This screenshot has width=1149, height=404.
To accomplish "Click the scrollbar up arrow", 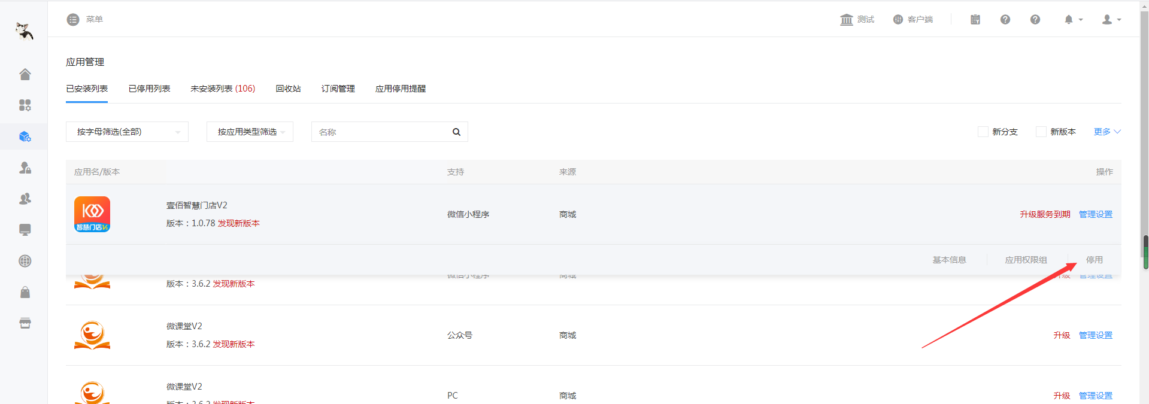I will [1145, 5].
